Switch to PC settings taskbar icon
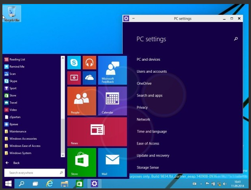251x190 pixels. (x=94, y=184)
